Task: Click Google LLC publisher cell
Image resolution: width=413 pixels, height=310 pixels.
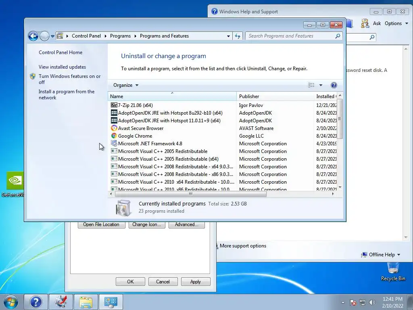Action: (251, 136)
